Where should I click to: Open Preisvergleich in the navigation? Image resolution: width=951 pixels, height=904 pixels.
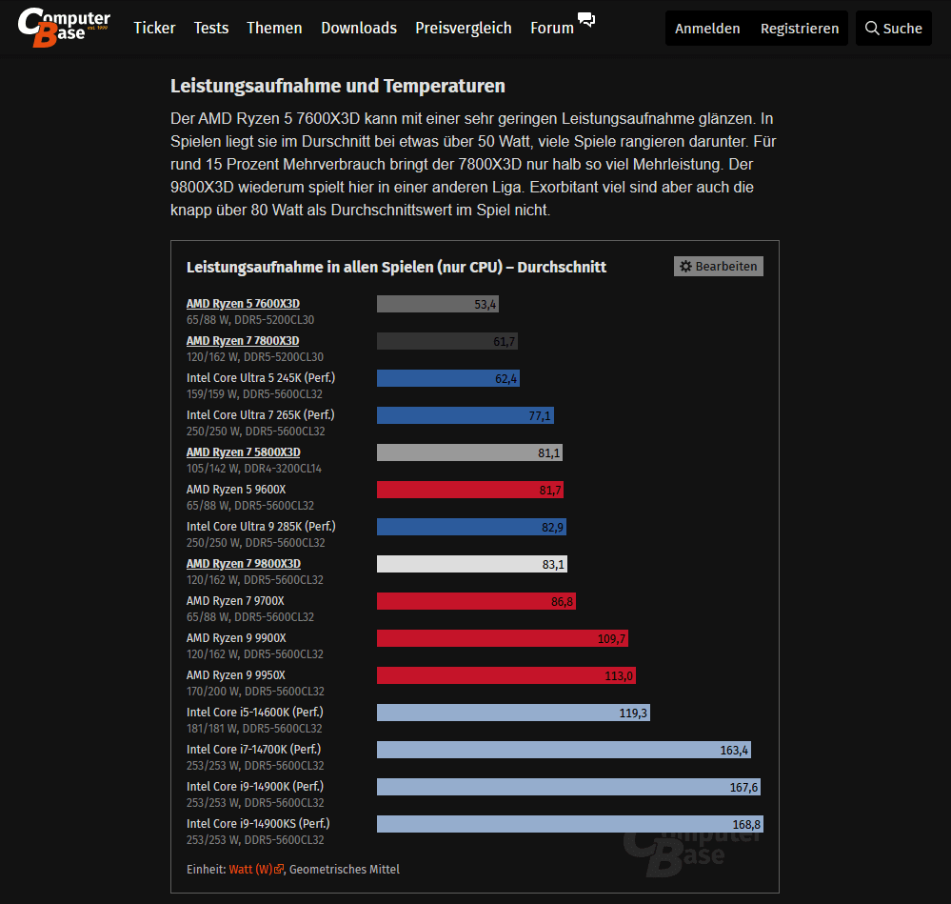(x=464, y=28)
